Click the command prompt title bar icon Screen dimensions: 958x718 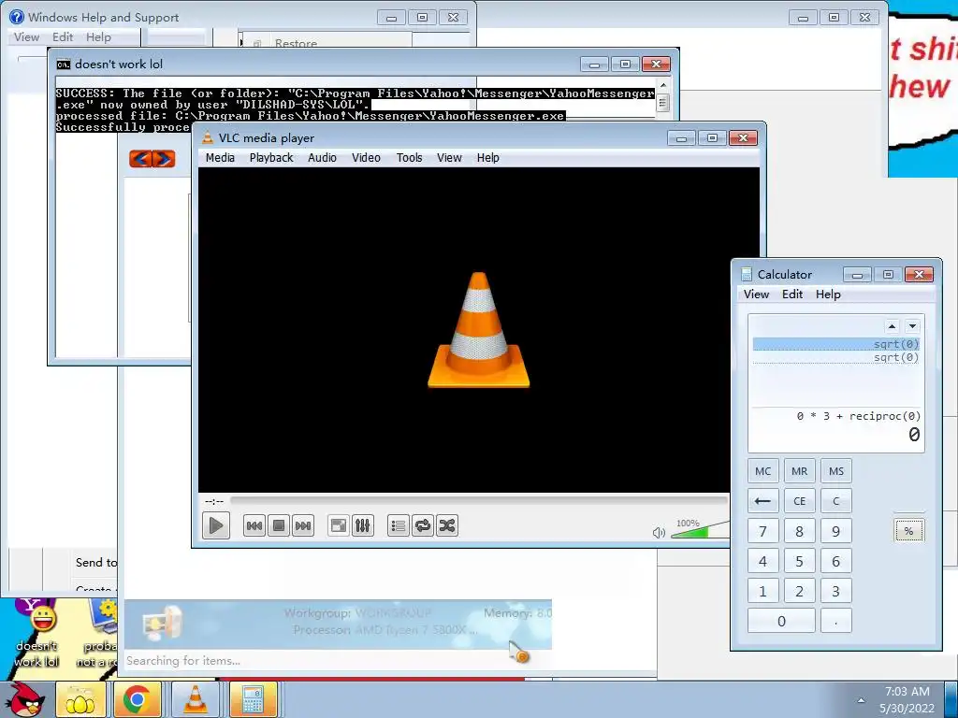click(x=63, y=65)
